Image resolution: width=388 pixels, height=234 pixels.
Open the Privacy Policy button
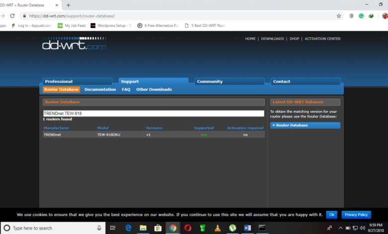click(356, 215)
